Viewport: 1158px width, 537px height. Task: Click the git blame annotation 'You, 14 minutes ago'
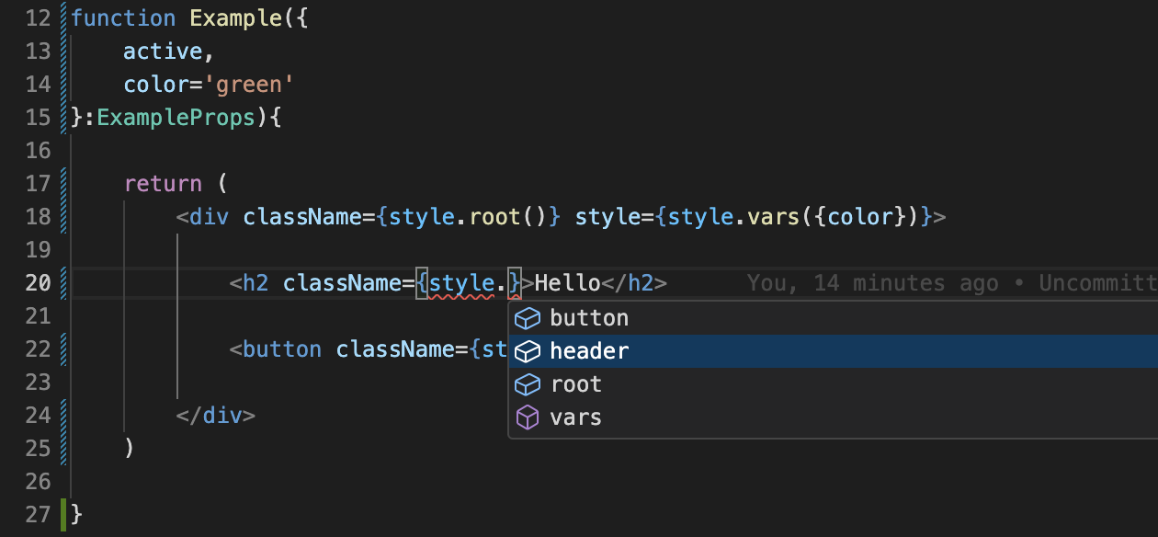(873, 283)
